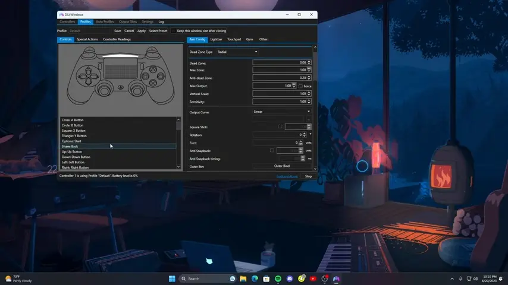Image resolution: width=508 pixels, height=285 pixels.
Task: Save the current profile
Action: pos(118,31)
